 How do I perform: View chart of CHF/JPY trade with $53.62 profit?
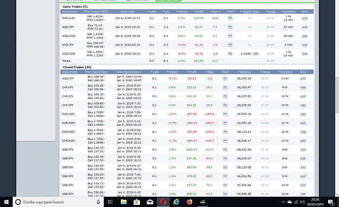click(225, 87)
